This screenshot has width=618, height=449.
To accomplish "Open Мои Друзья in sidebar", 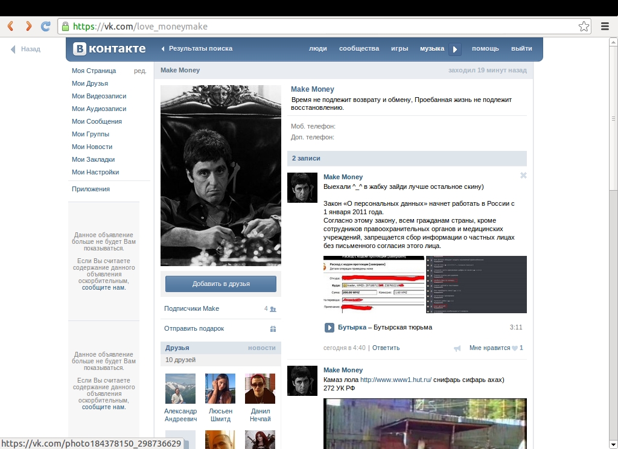I will (90, 83).
